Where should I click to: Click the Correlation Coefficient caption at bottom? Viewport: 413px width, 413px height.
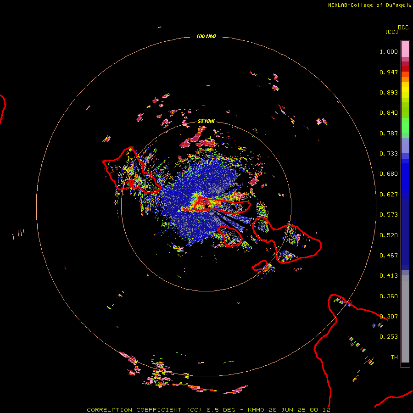tap(208, 410)
